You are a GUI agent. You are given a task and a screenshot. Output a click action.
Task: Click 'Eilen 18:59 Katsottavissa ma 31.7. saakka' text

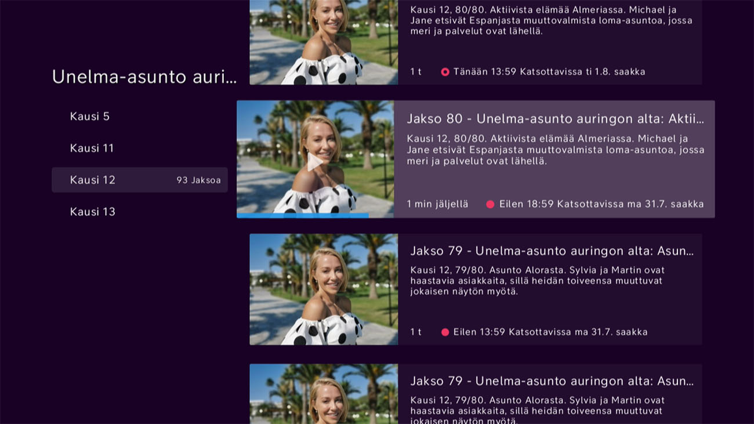(x=601, y=204)
